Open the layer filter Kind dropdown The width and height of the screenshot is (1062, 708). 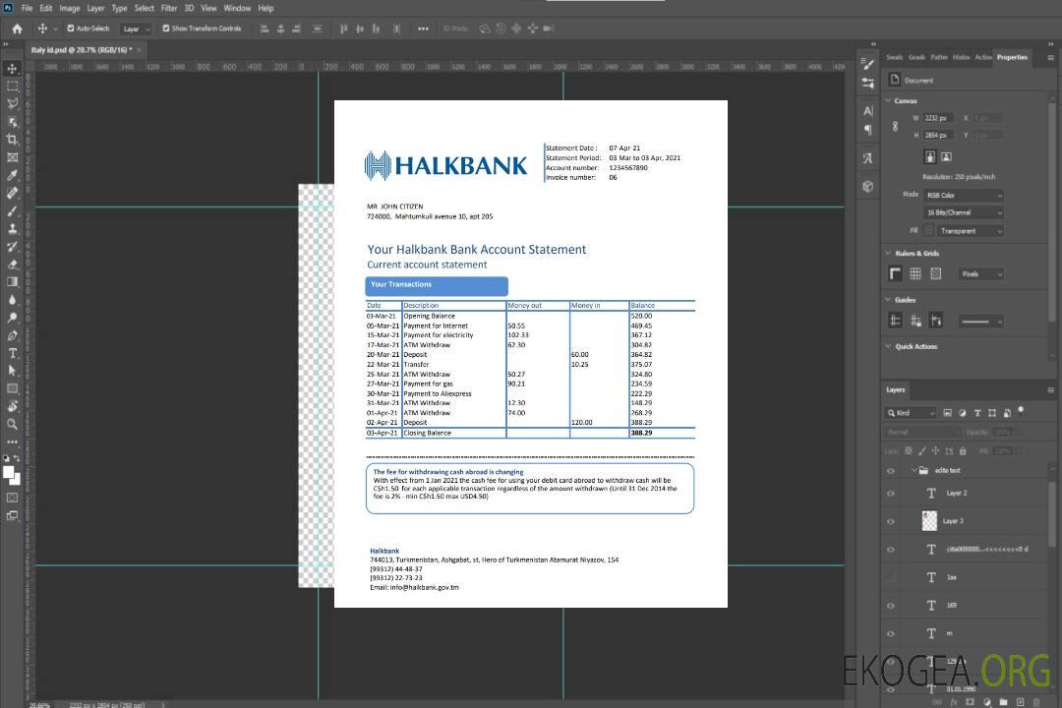[x=911, y=413]
